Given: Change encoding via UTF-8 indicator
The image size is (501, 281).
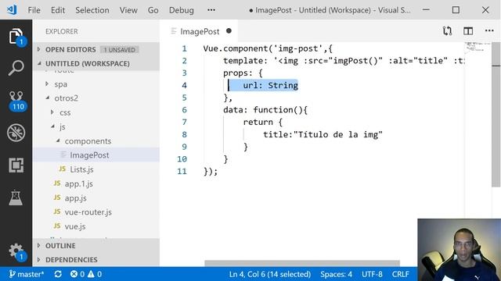Looking at the screenshot, I should [372, 274].
